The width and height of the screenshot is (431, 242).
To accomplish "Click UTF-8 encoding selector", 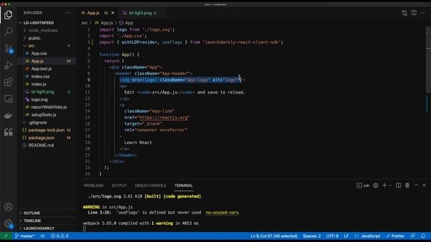I will [332, 236].
